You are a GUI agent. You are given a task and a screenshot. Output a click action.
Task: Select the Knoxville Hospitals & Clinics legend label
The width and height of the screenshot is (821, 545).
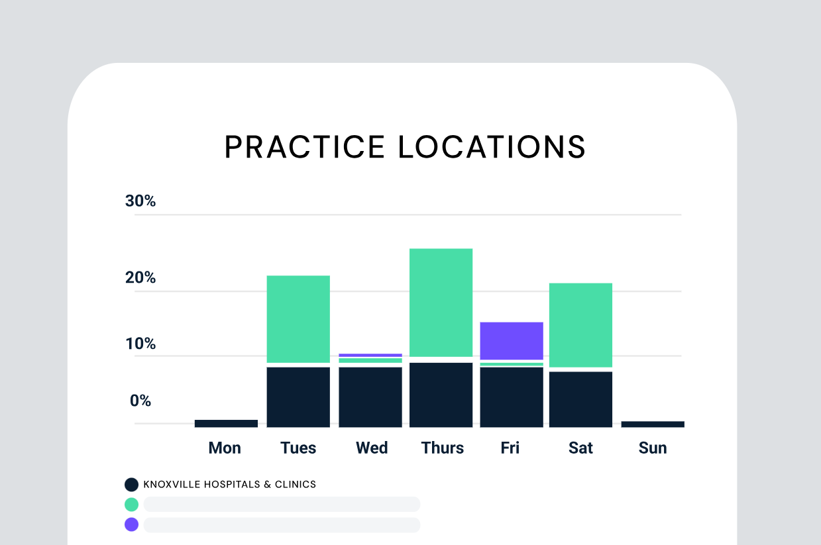click(230, 485)
